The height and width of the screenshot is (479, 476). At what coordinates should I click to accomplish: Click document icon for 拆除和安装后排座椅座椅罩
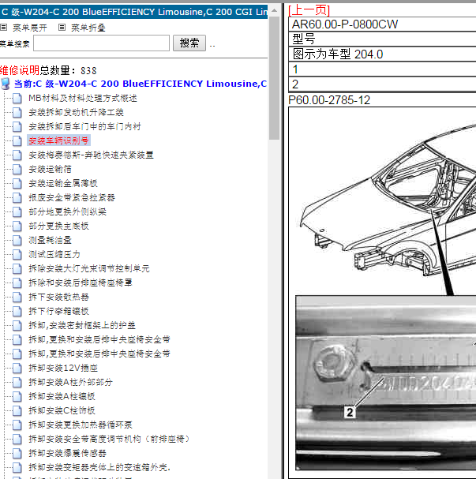coord(17,283)
